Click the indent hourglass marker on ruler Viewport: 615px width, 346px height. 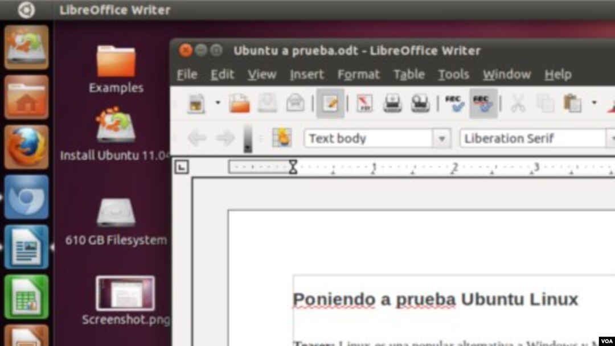[293, 167]
